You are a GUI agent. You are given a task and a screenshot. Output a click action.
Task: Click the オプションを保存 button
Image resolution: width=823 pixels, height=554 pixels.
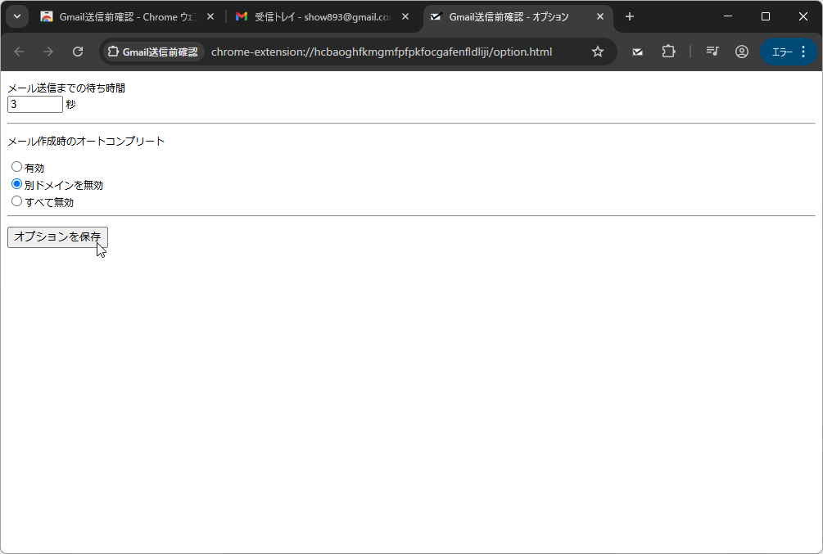coord(57,237)
